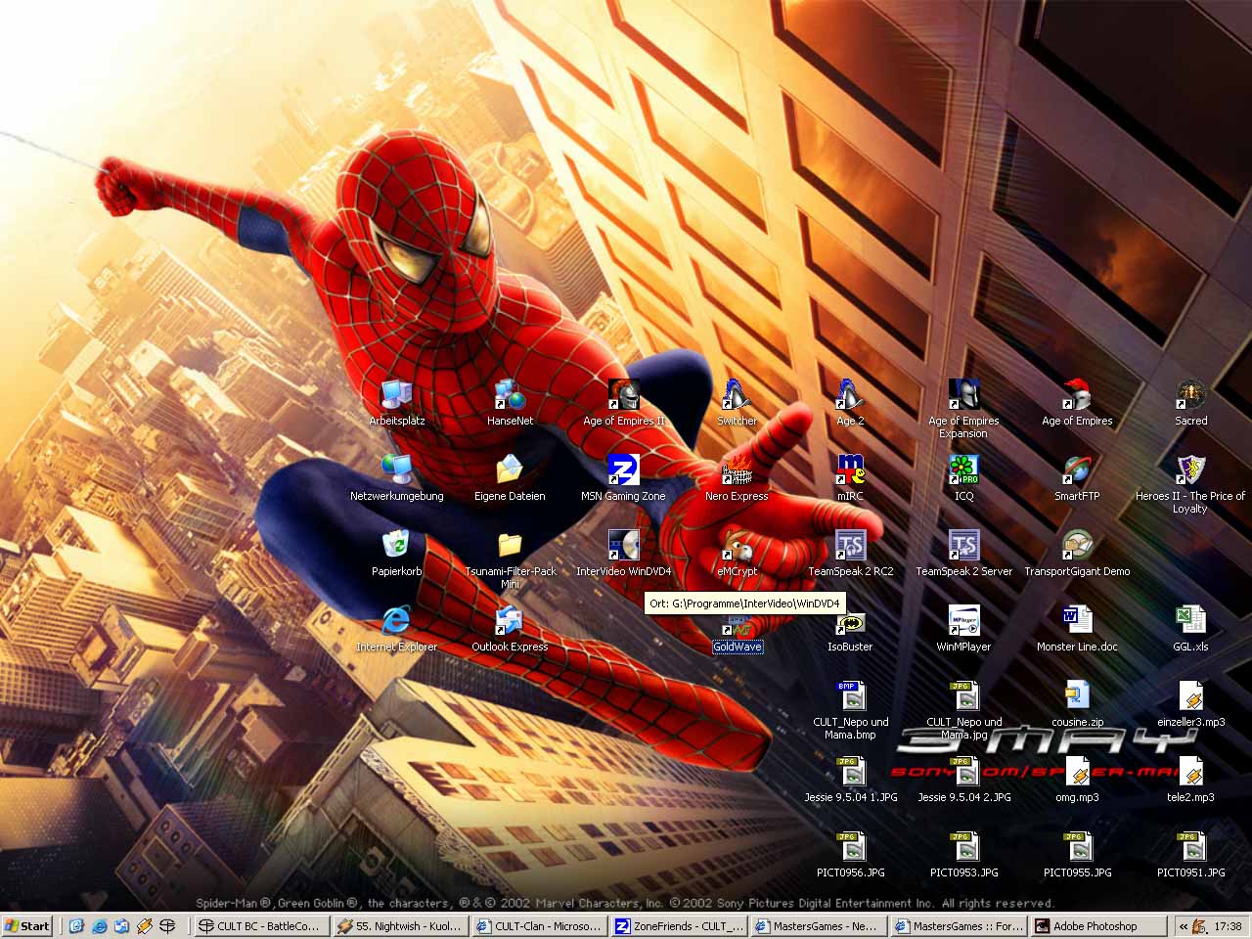Select the Age 2 shortcut
1252x939 pixels.
point(850,403)
